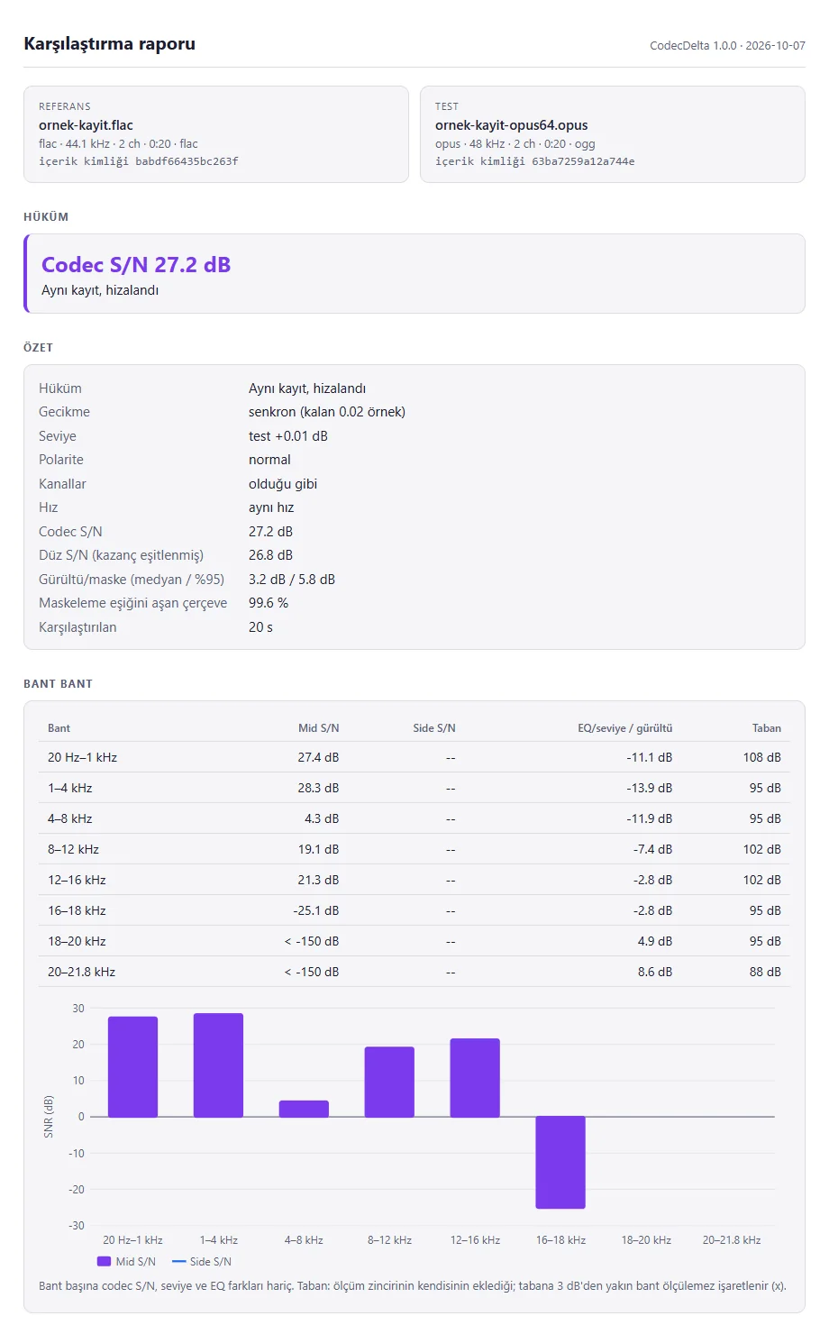Select the "aynı hız" speed value
Screen dimensions: 829x1325
[x=271, y=507]
